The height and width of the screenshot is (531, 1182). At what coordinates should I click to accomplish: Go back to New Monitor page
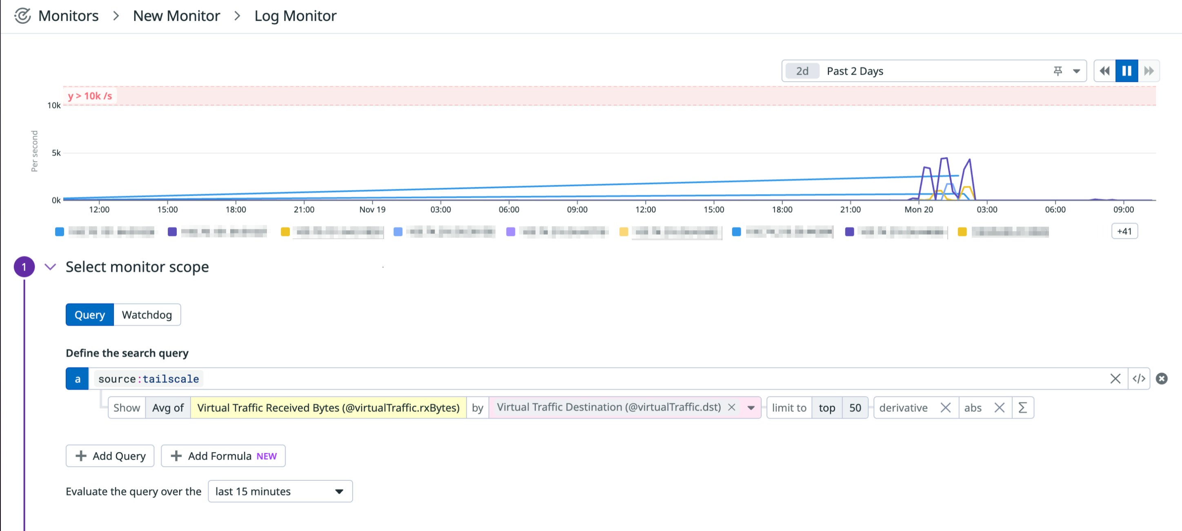176,15
